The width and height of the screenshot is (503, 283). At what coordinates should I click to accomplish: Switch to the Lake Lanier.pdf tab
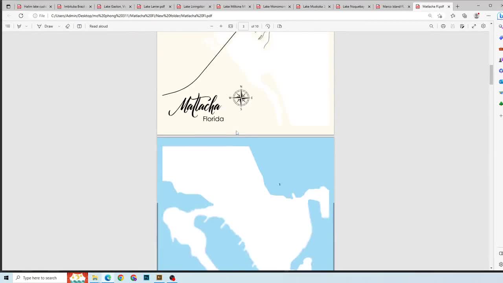tap(153, 6)
